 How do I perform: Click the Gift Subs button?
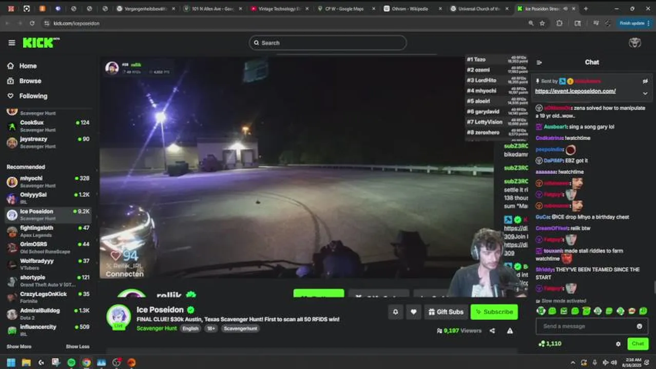click(x=446, y=312)
